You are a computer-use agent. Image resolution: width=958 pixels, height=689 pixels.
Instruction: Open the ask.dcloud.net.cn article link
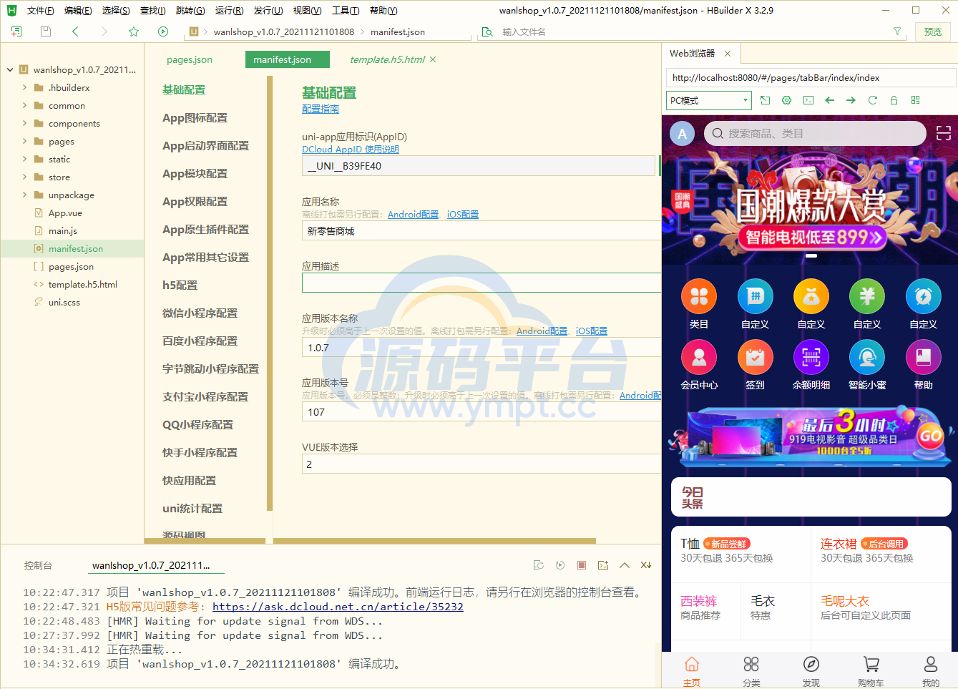(x=338, y=607)
